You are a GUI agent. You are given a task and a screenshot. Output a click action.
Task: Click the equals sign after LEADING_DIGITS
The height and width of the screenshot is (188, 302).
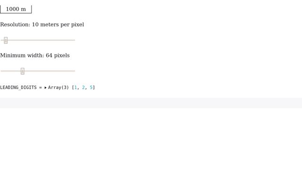coord(41,87)
